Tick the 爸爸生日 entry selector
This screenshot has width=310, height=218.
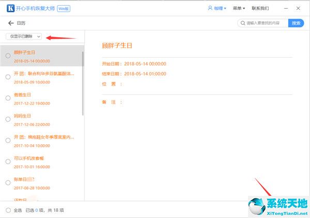[x=8, y=98]
